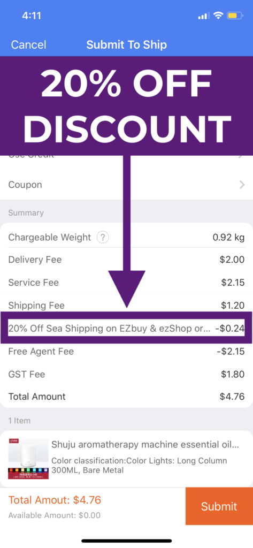Tap the Wi-Fi status icon
The image size is (253, 548).
218,16
